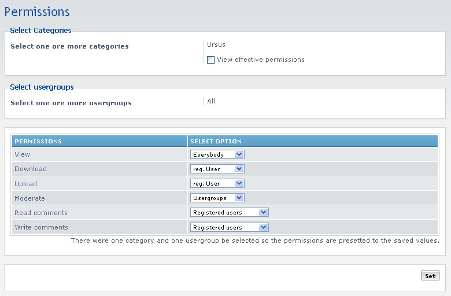Screen dimensions: 451x296
Task: Select the Ursus category entry
Action: [216, 45]
